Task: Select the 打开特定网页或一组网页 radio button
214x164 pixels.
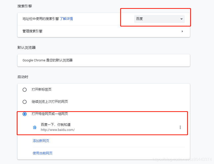Action: point(25,114)
